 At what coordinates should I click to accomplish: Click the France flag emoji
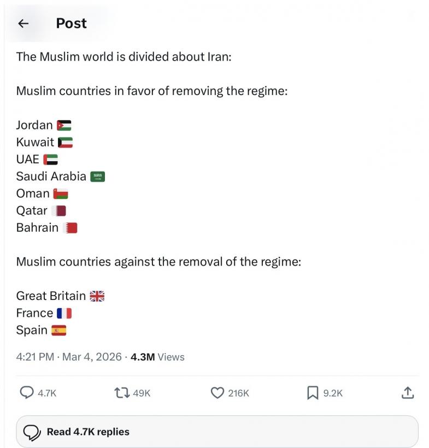(x=64, y=313)
